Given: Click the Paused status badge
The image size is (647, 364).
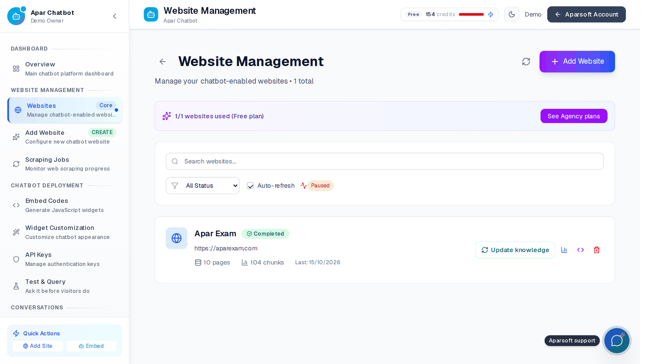Looking at the screenshot, I should [320, 186].
